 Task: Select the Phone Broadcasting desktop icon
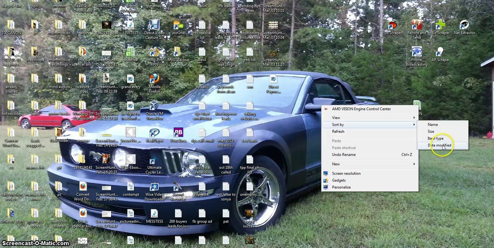416,56
